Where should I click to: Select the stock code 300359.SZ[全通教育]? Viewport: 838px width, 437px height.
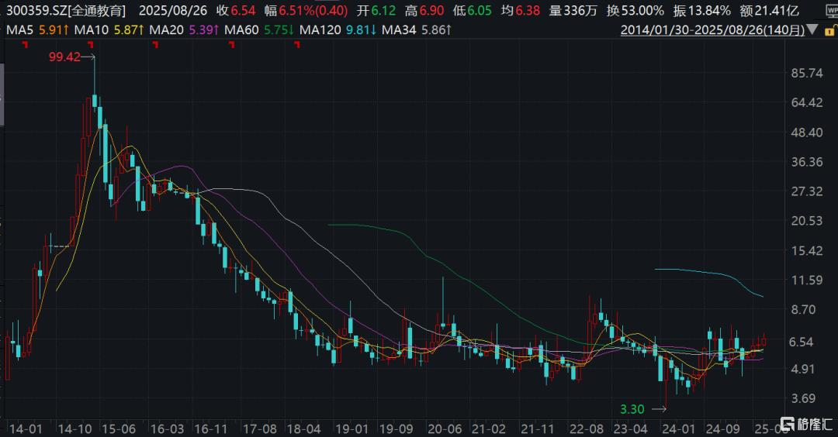click(66, 11)
